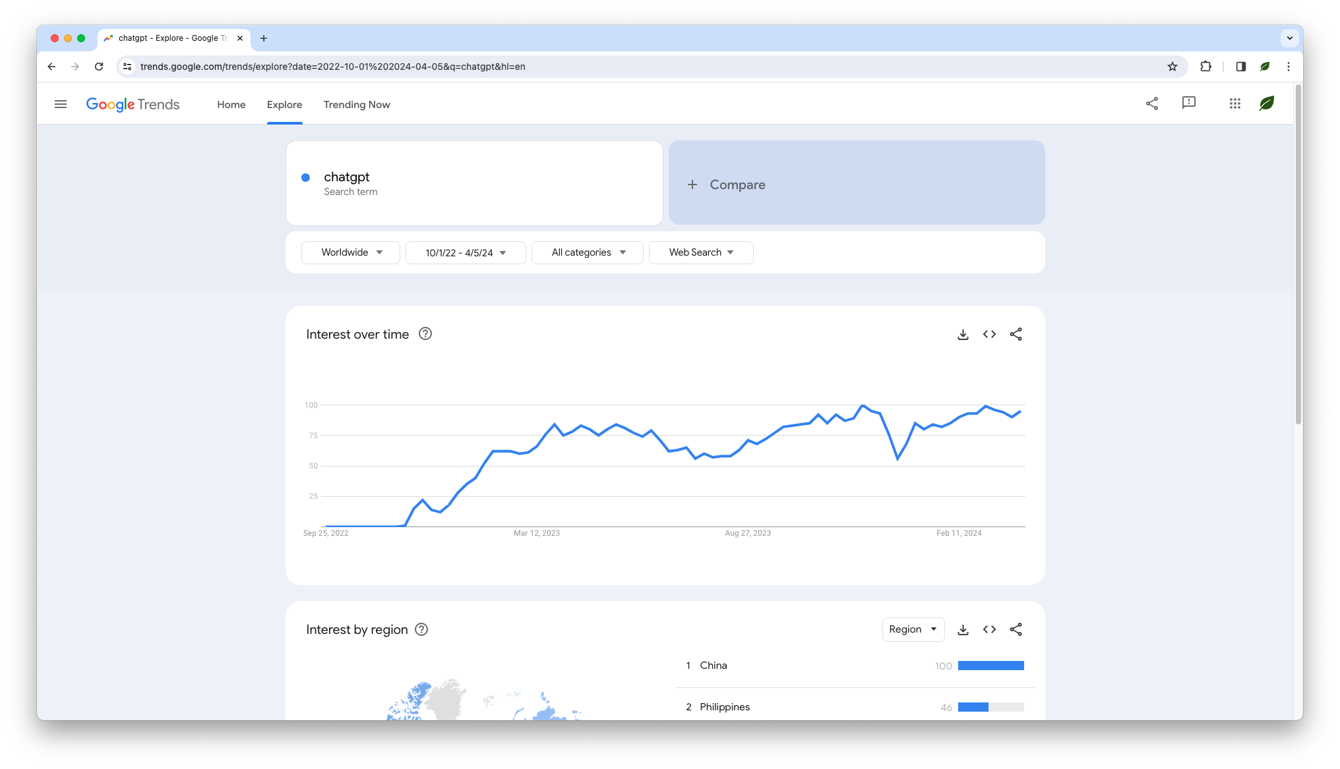1340x769 pixels.
Task: Click the Interest over time heading
Action: 357,334
